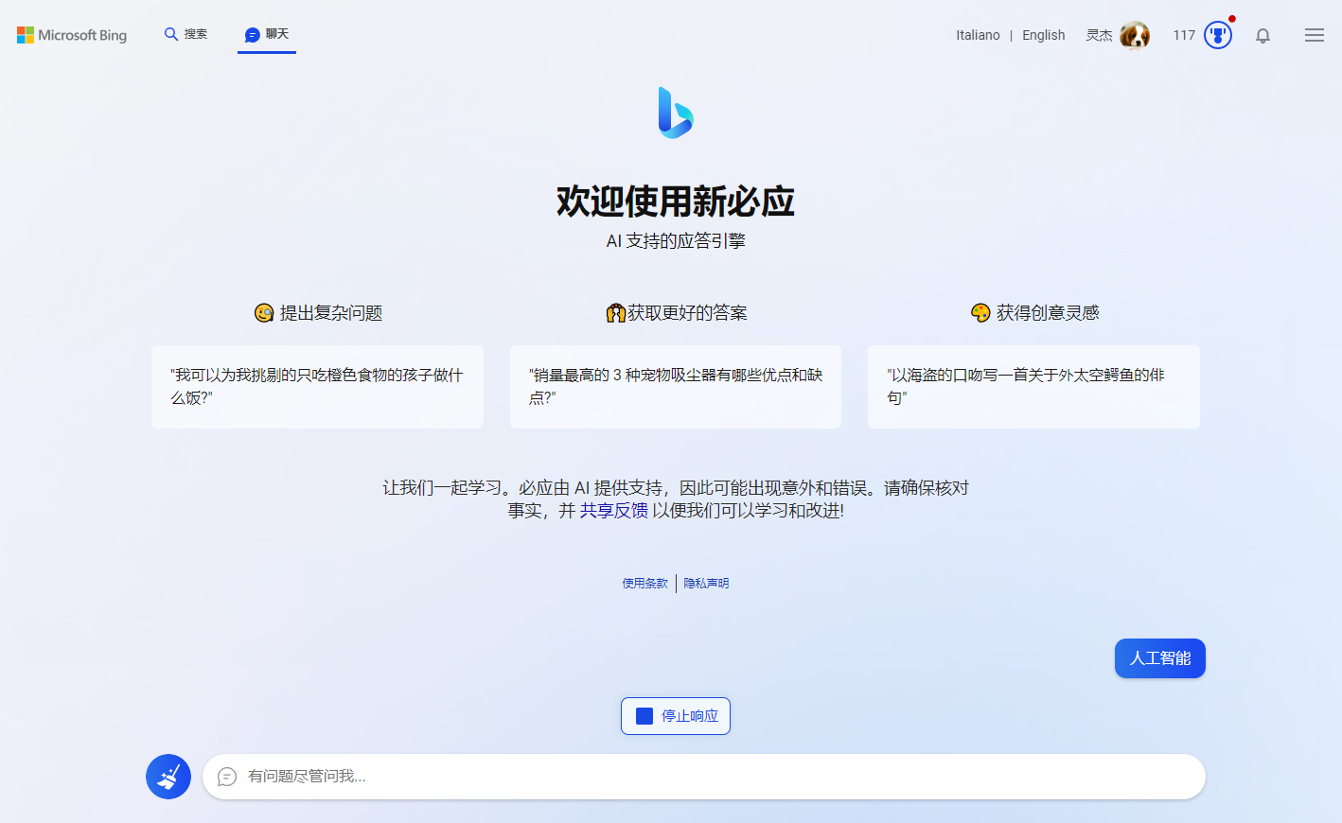Click the 人工智能 user message bubble
Viewport: 1342px width, 823px height.
[x=1160, y=658]
